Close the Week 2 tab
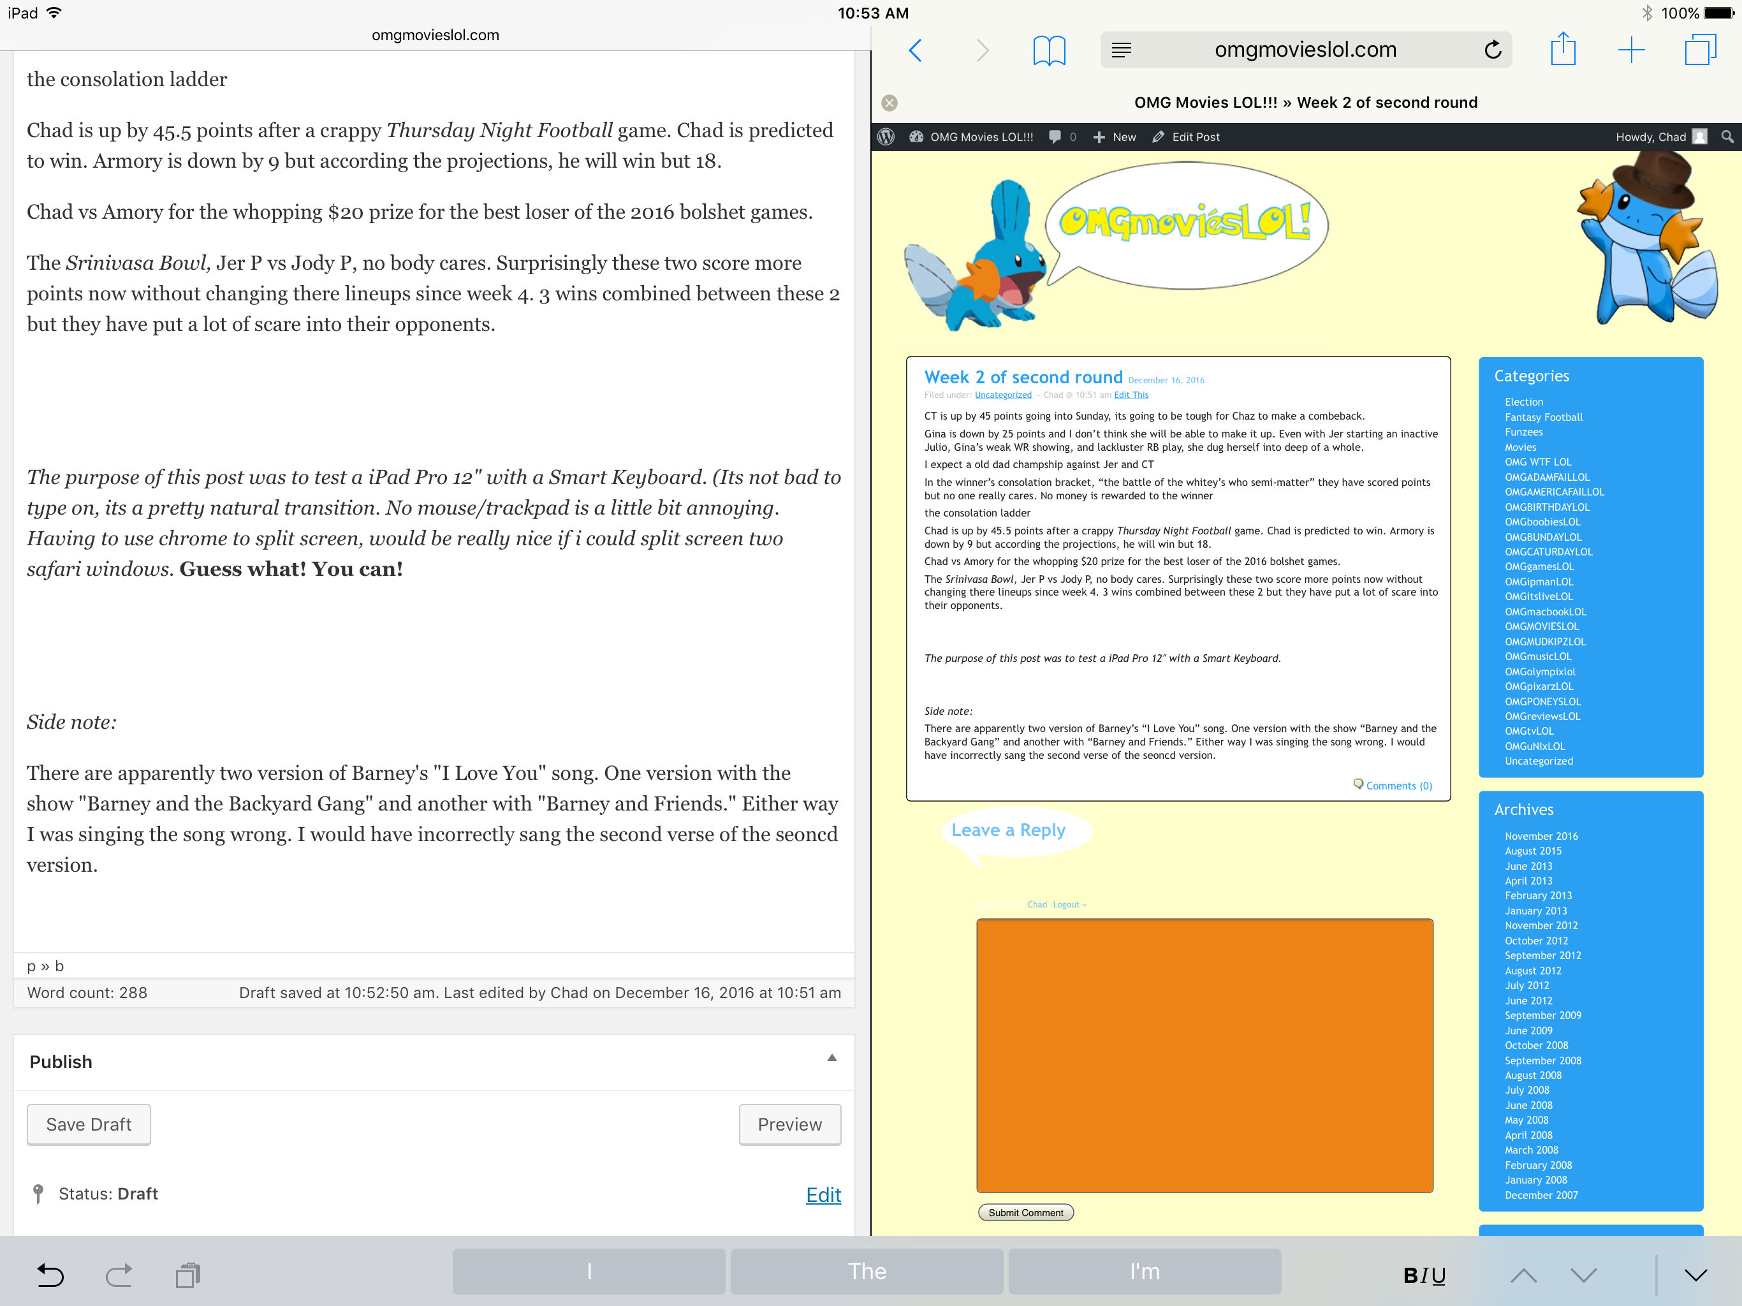The image size is (1742, 1306). [x=889, y=103]
